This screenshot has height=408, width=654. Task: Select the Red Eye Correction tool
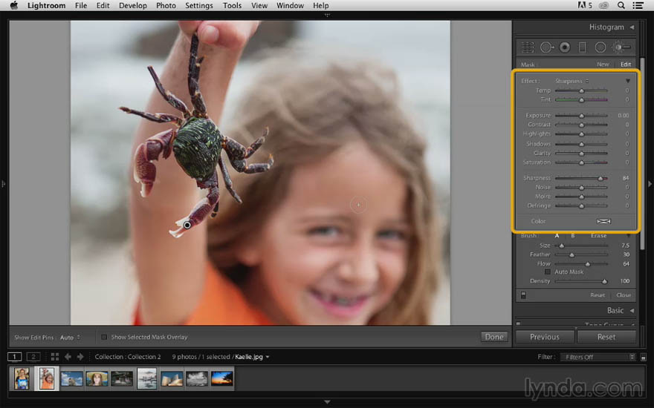coord(565,47)
